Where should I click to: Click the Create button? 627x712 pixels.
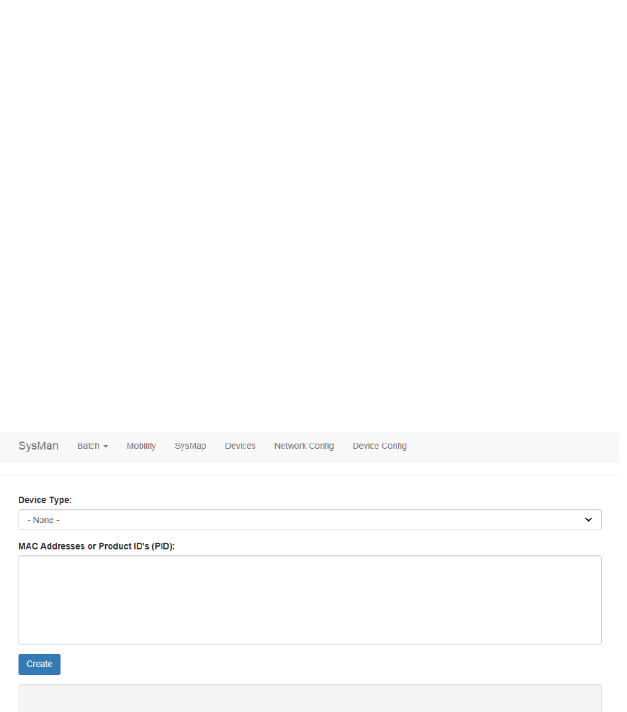point(40,664)
